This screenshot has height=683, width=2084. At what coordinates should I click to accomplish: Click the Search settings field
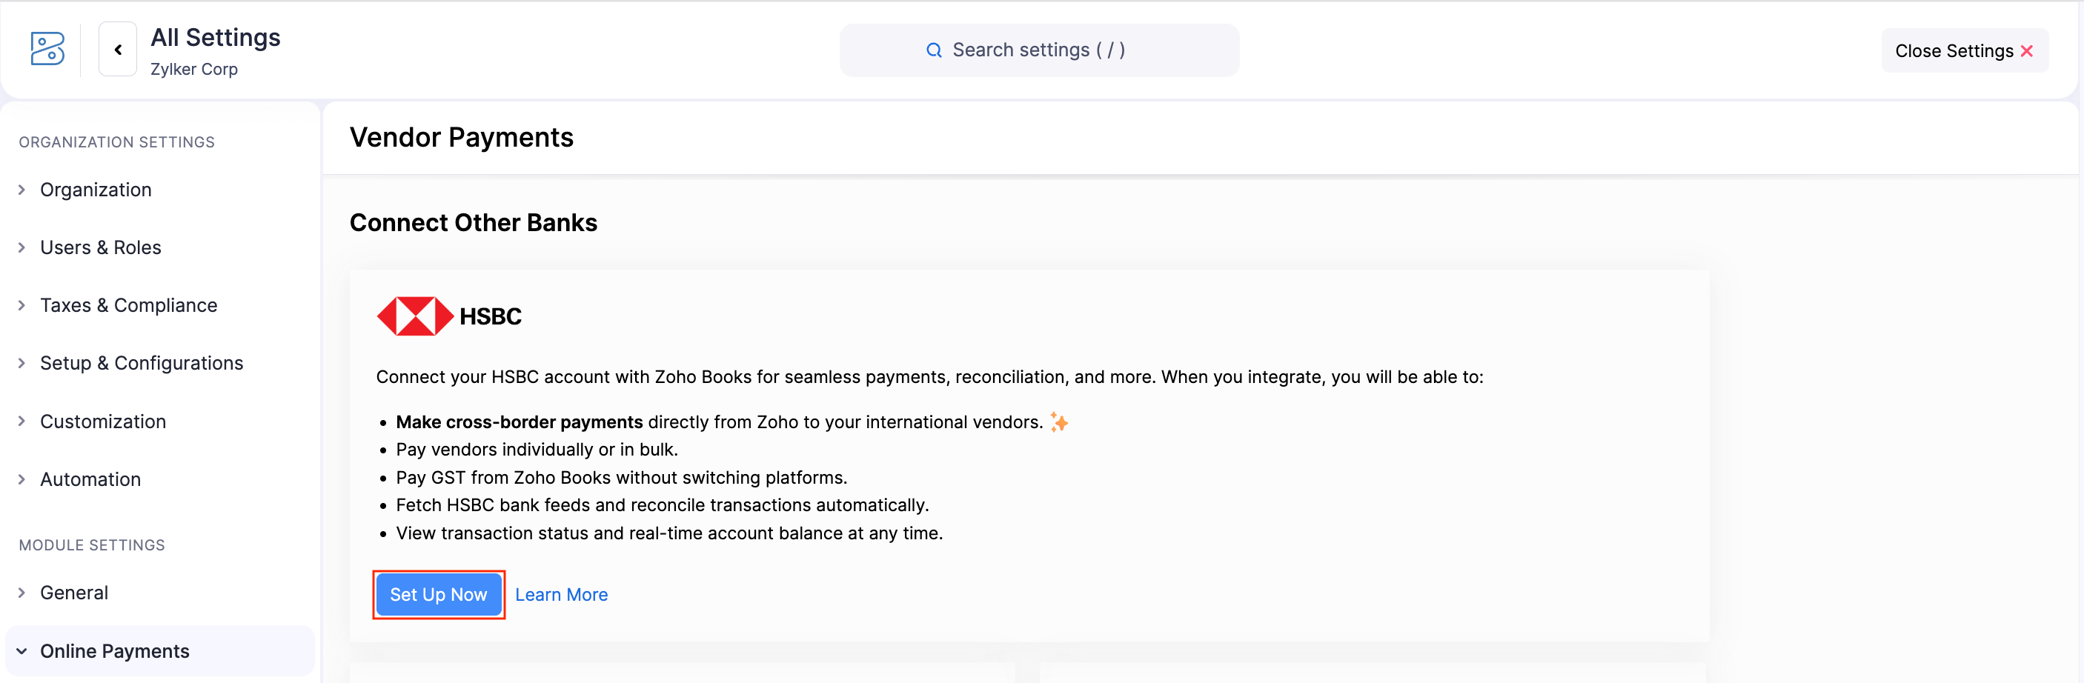pyautogui.click(x=1040, y=50)
